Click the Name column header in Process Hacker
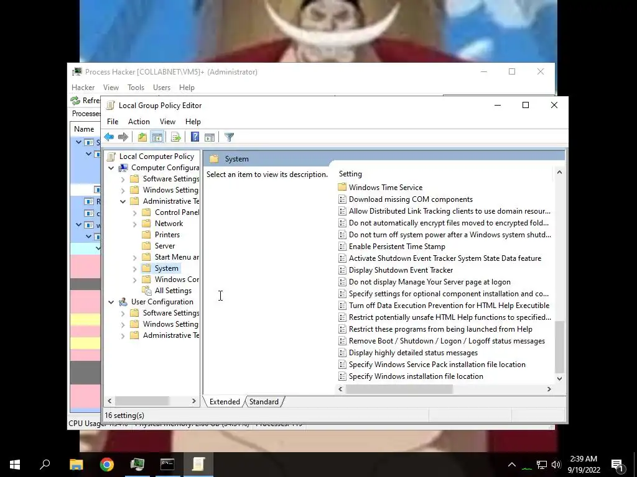 pyautogui.click(x=84, y=129)
